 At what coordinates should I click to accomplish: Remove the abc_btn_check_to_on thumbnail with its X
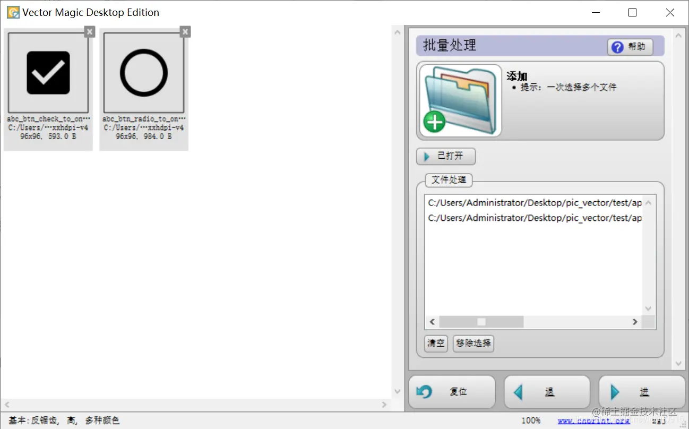coord(90,32)
